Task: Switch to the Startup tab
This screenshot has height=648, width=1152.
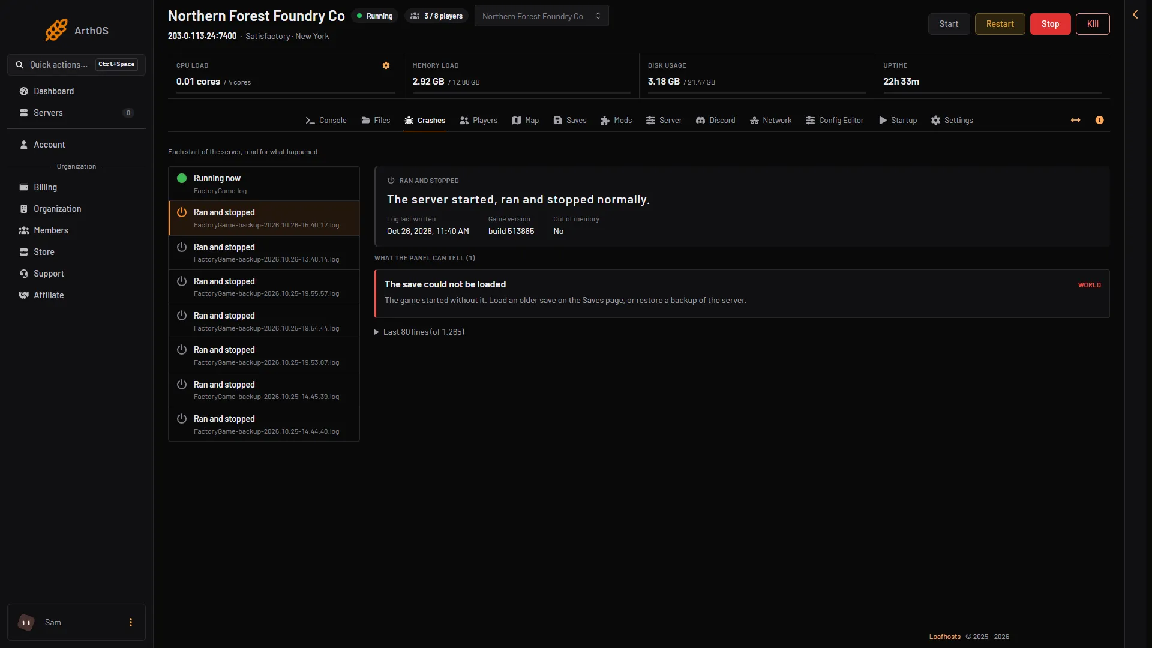Action: 898,121
